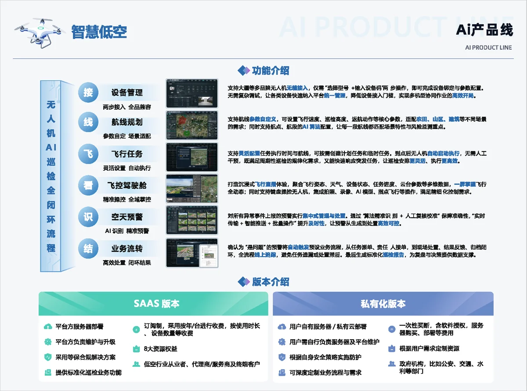Open the 飞控驾驶舱 screenshot thumbnail
Image resolution: width=527 pixels, height=391 pixels.
tap(192, 188)
